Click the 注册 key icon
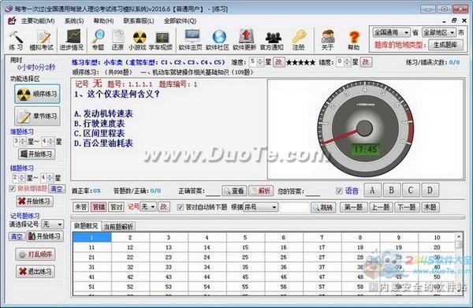Image resolution: width=473 pixels, height=308 pixels. point(298,40)
